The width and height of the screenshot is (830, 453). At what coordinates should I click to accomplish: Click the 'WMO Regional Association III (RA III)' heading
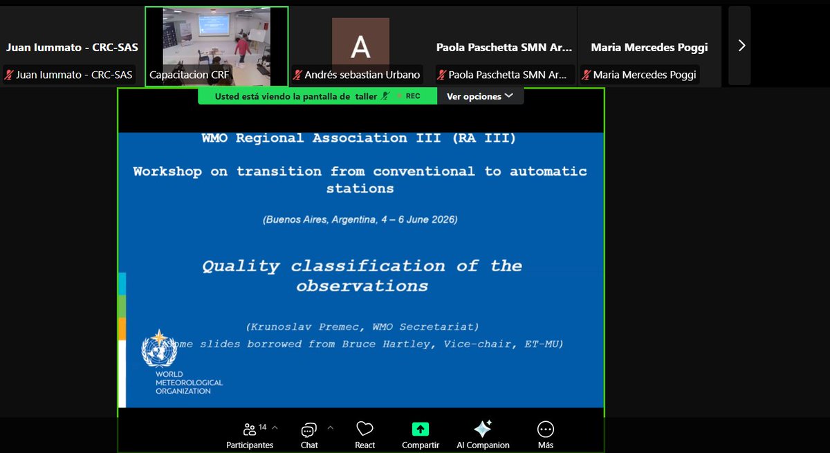tap(358, 138)
